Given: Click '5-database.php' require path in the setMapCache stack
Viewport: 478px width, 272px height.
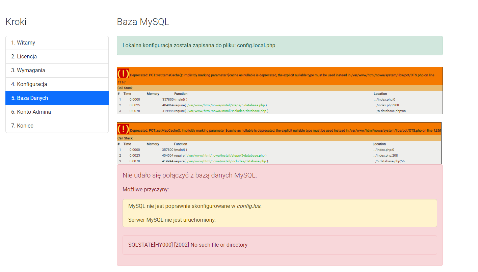Looking at the screenshot, I should [x=226, y=156].
